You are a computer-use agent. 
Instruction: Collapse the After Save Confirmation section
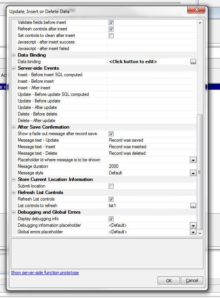(14, 127)
